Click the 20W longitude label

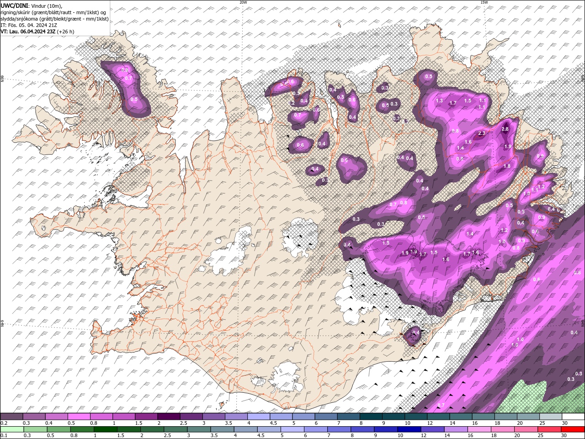[243, 2]
